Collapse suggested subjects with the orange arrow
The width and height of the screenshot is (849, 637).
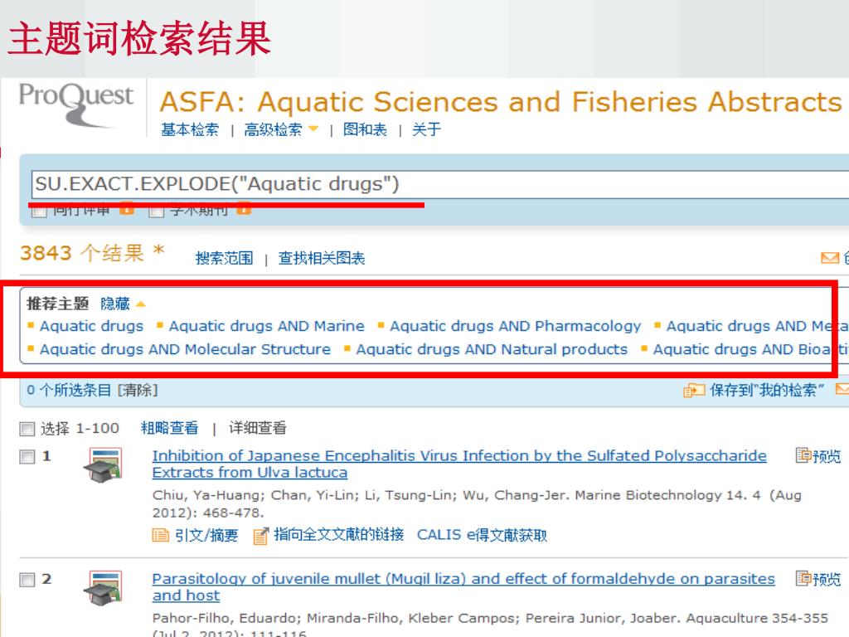click(x=141, y=304)
